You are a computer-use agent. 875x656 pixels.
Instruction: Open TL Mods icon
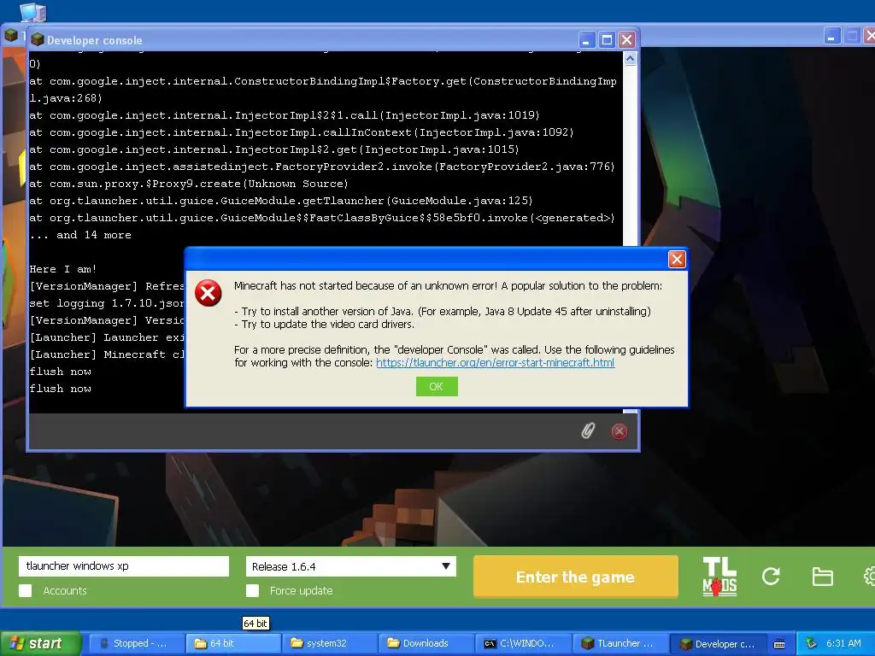(719, 577)
